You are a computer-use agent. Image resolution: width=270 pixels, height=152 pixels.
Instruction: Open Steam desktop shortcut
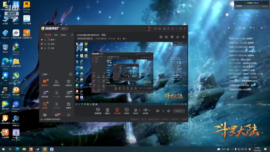click(16, 20)
